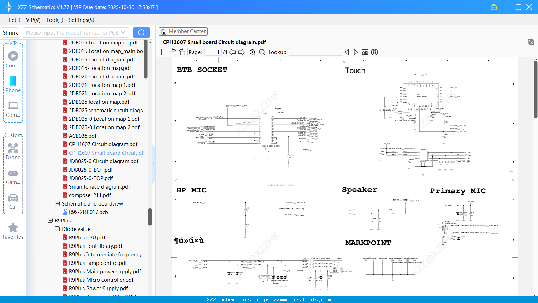Collapse the R9Plus tree node

coord(50,221)
